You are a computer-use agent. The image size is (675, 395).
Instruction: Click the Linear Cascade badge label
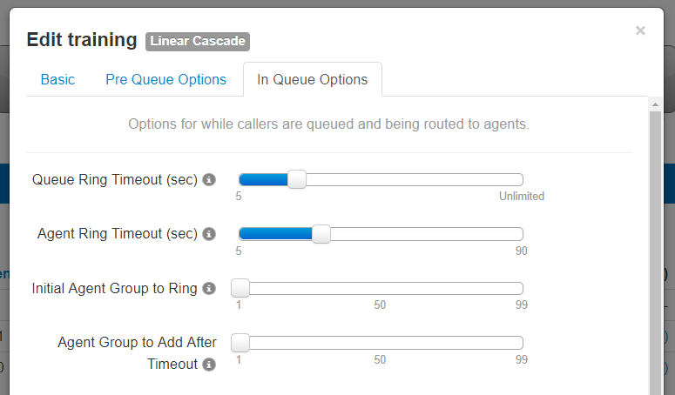[x=198, y=41]
